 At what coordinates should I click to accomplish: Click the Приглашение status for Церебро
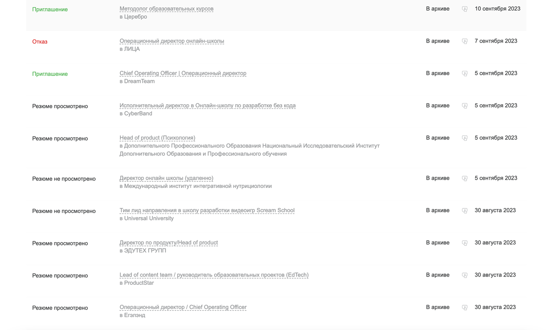(50, 9)
